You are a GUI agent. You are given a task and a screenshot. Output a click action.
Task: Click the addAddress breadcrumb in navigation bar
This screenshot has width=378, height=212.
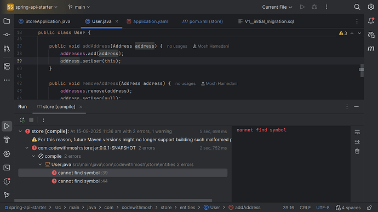coord(244,208)
